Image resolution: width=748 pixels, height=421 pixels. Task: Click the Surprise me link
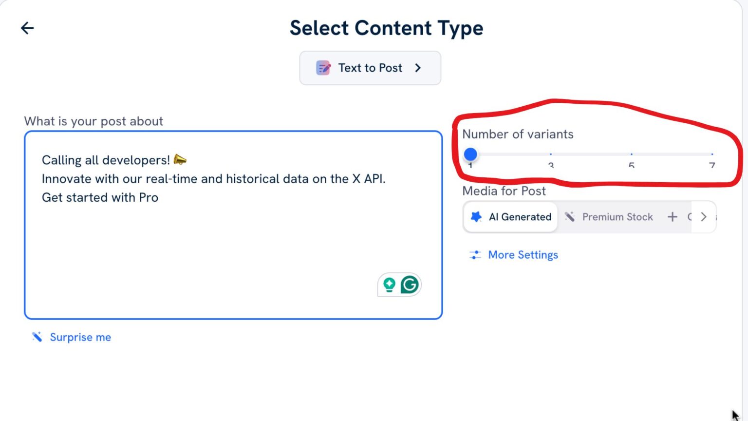point(80,337)
